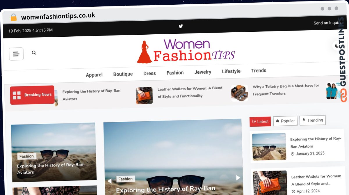Open ticker headline about Toiletry Bag

[286, 90]
